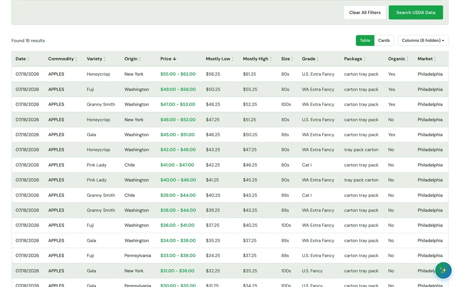Select price $45.00 - $51.00
This screenshot has height=287, width=460.
pyautogui.click(x=177, y=135)
